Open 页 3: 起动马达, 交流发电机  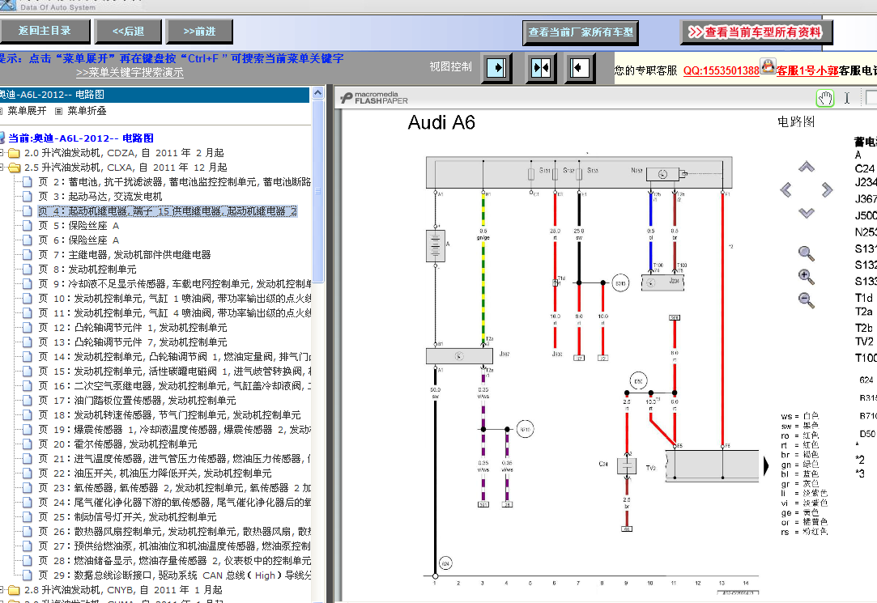[x=100, y=196]
